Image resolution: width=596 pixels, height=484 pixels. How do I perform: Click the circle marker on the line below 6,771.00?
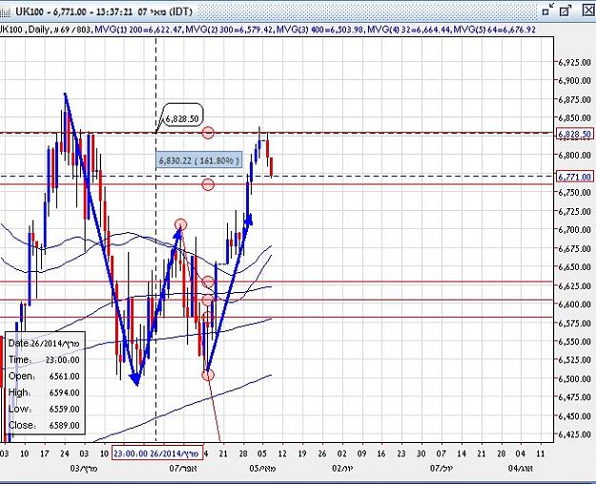pyautogui.click(x=208, y=184)
